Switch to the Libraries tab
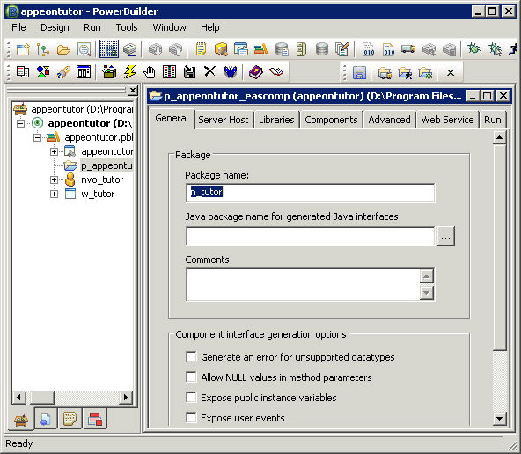This screenshot has width=521, height=454. 276,120
